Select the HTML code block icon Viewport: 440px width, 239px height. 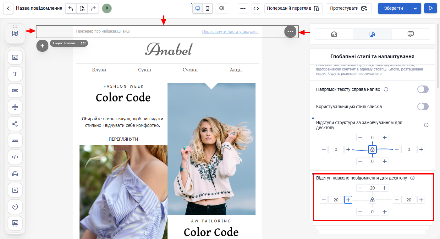click(x=15, y=157)
